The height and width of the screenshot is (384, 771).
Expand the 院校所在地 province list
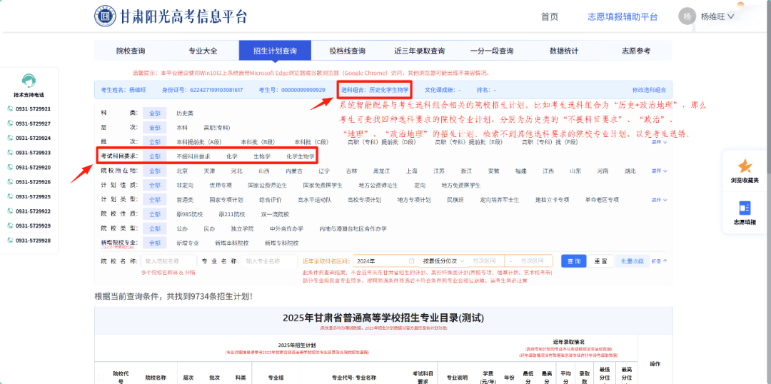pos(656,171)
